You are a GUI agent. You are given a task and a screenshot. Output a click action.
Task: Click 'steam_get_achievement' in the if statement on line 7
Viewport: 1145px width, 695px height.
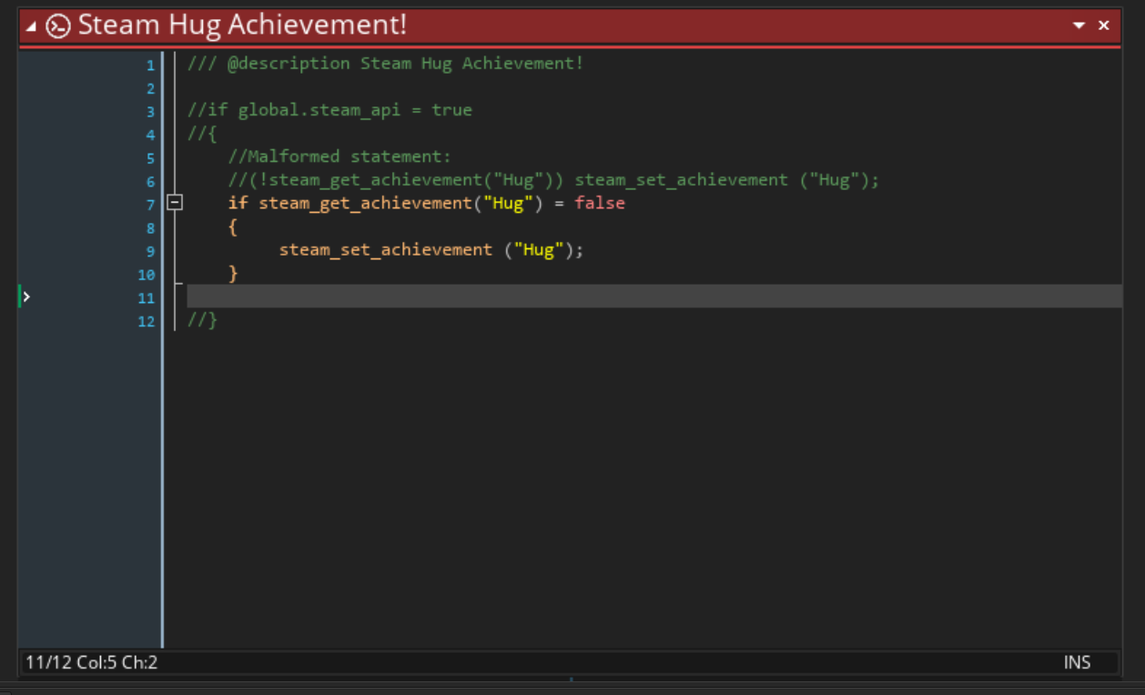point(365,203)
